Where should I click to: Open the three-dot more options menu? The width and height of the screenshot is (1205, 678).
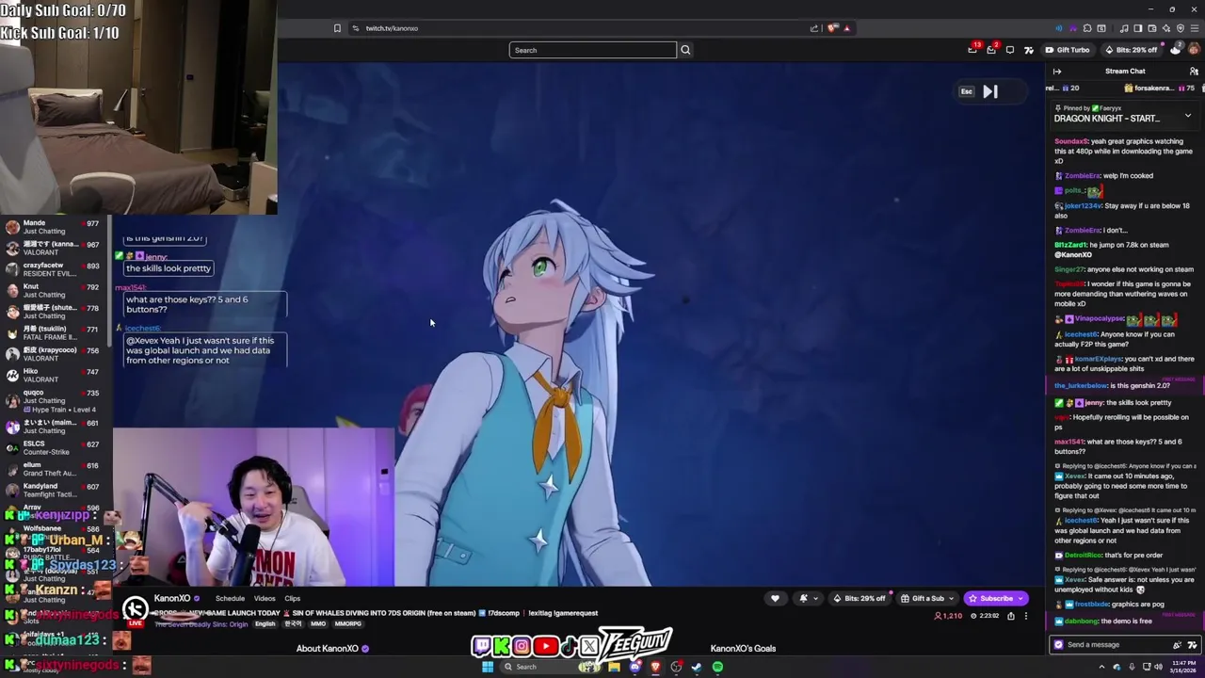[x=1026, y=616]
